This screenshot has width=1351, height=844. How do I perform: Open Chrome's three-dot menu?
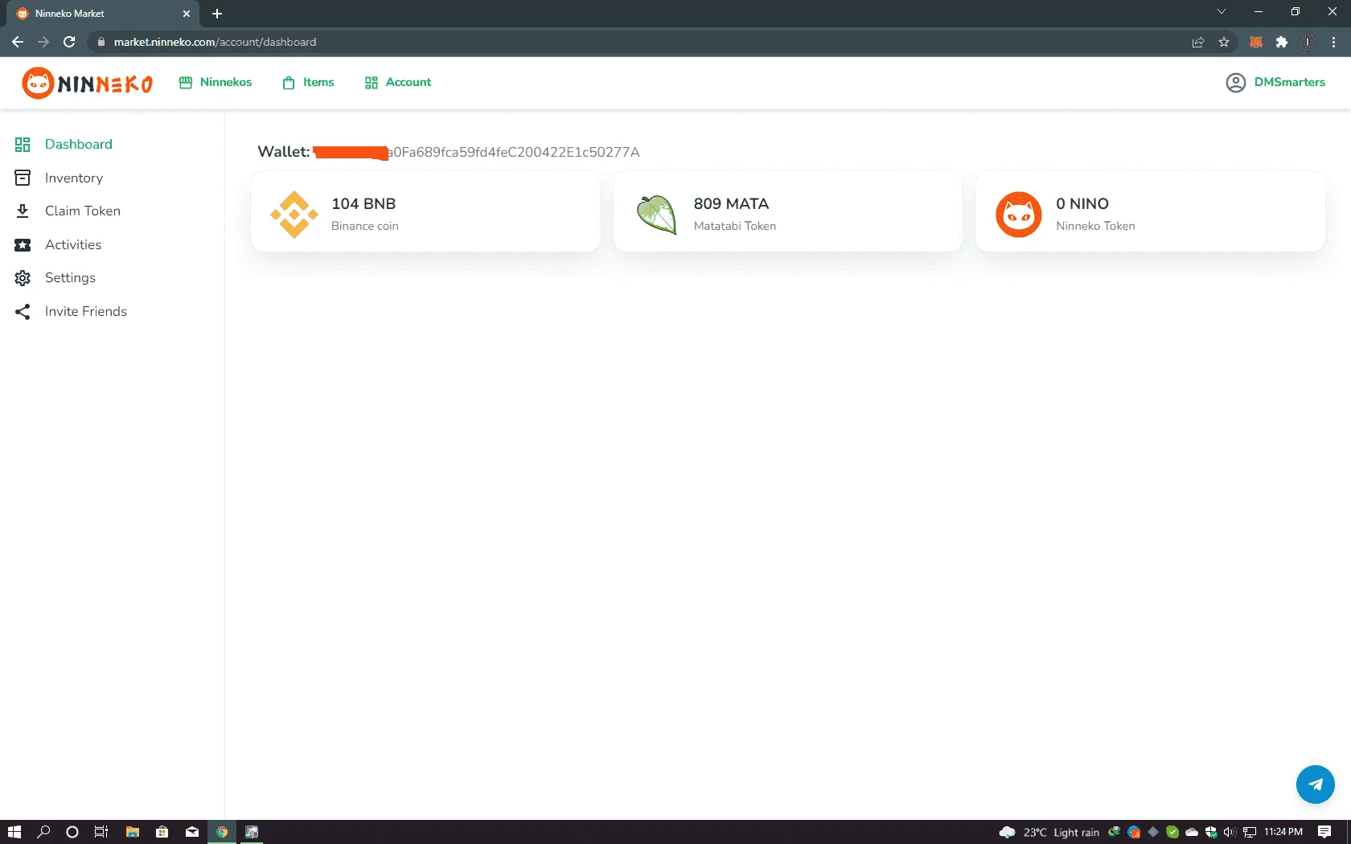point(1334,42)
